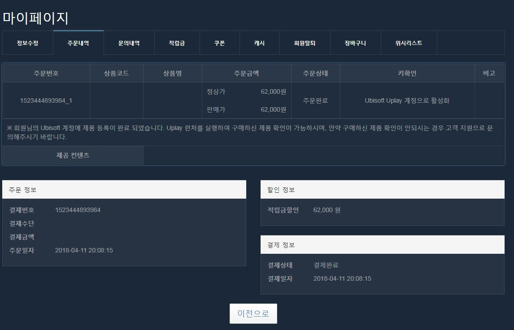
Task: Click the Ubisoft Uplay 계정으로 활성화 text
Action: pos(407,100)
